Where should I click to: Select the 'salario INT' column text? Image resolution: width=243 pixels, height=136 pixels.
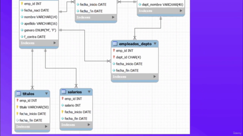73,105
